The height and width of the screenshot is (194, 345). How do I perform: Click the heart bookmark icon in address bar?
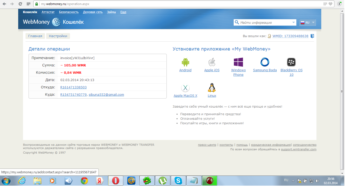point(330,4)
